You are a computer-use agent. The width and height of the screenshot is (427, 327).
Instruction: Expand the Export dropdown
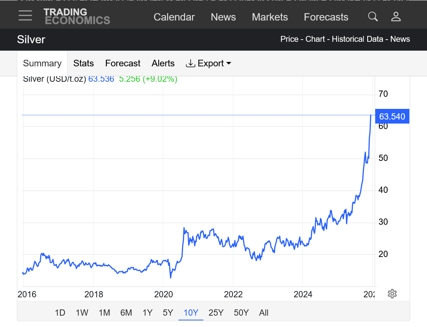(209, 63)
